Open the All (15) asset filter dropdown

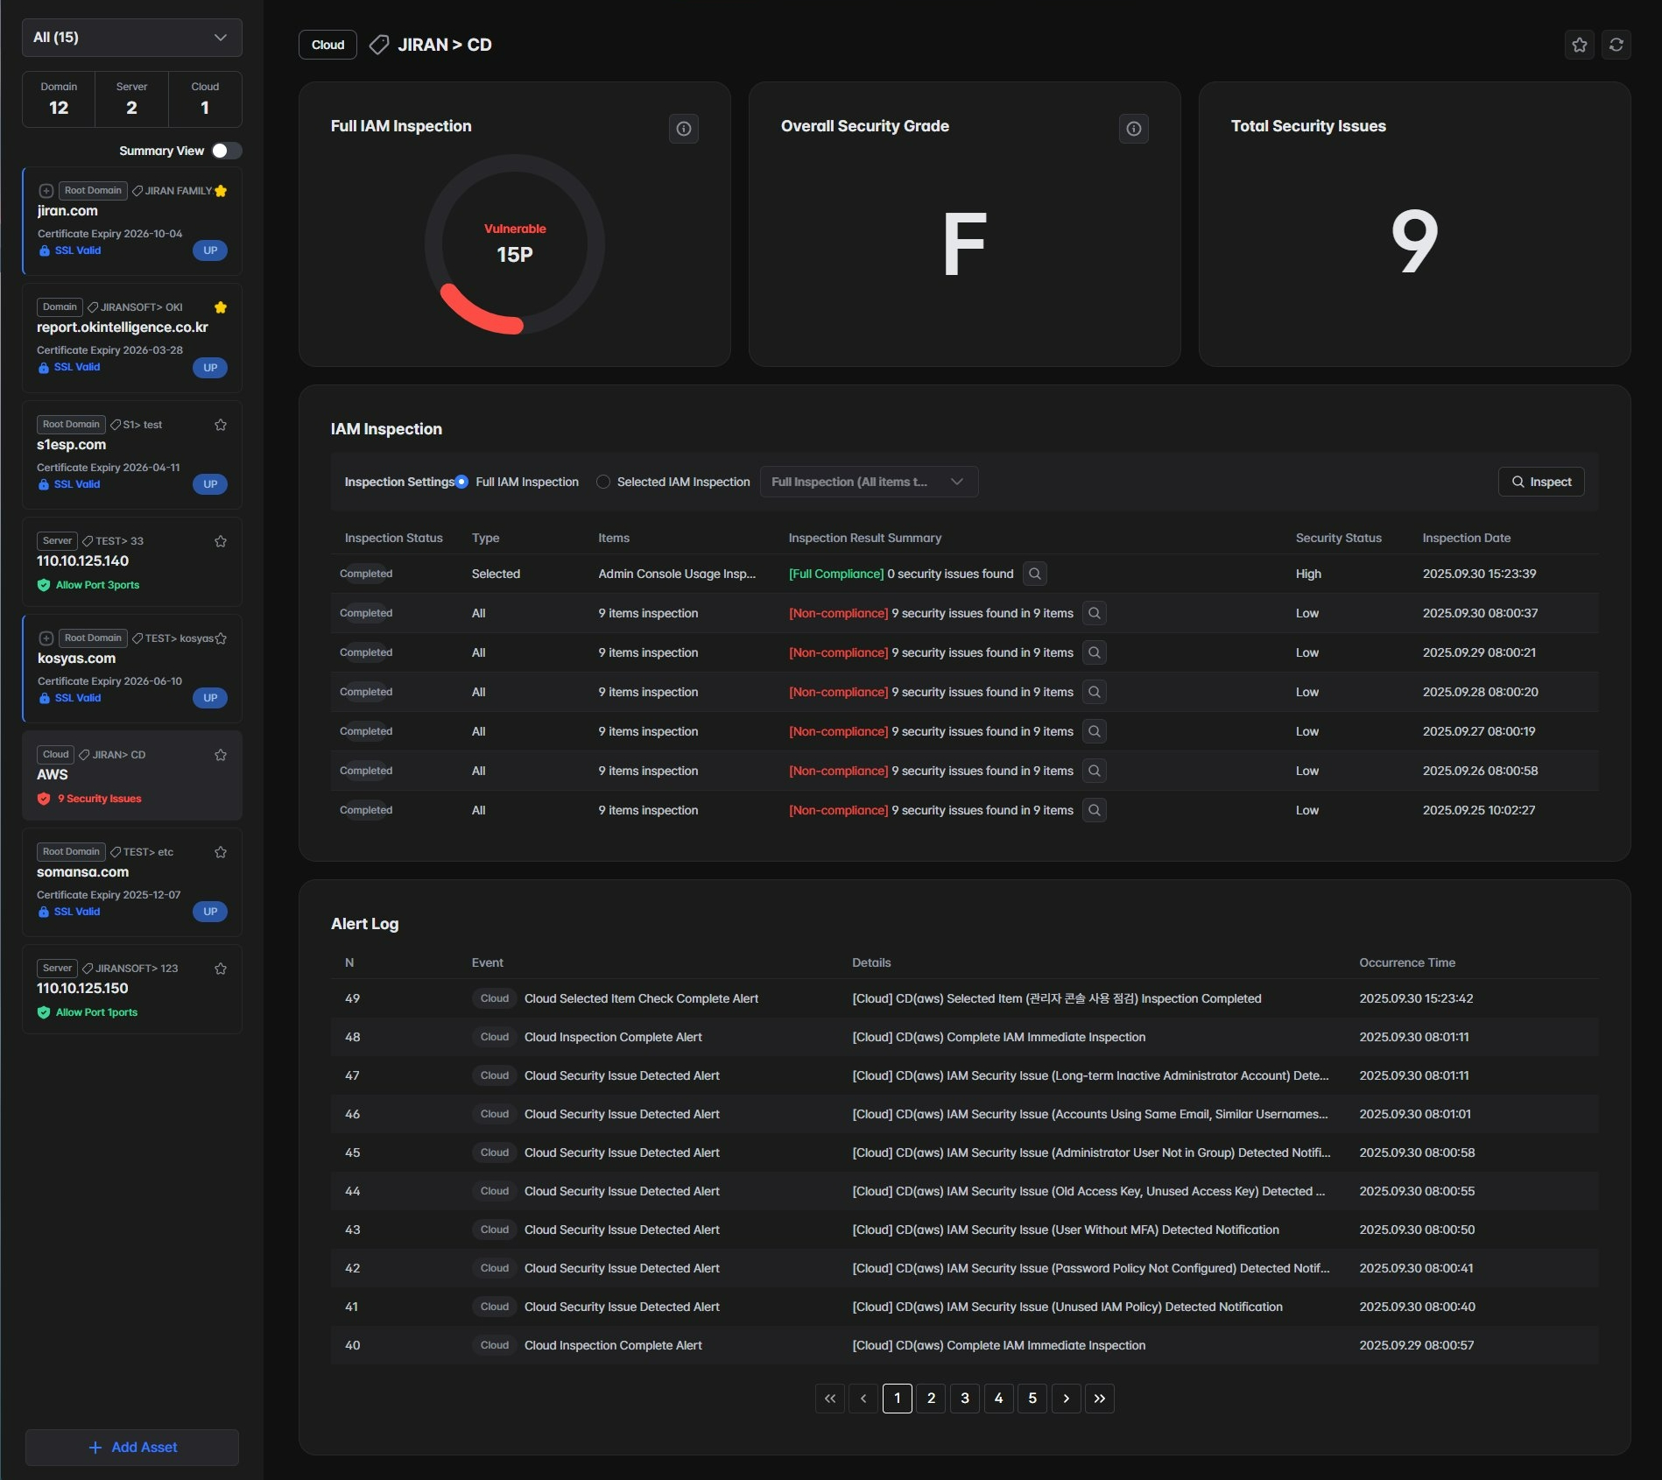(x=131, y=38)
